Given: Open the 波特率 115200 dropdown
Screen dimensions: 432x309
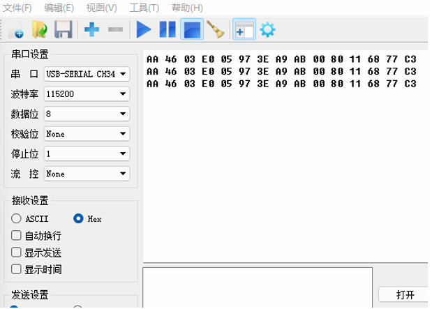Looking at the screenshot, I should click(87, 93).
